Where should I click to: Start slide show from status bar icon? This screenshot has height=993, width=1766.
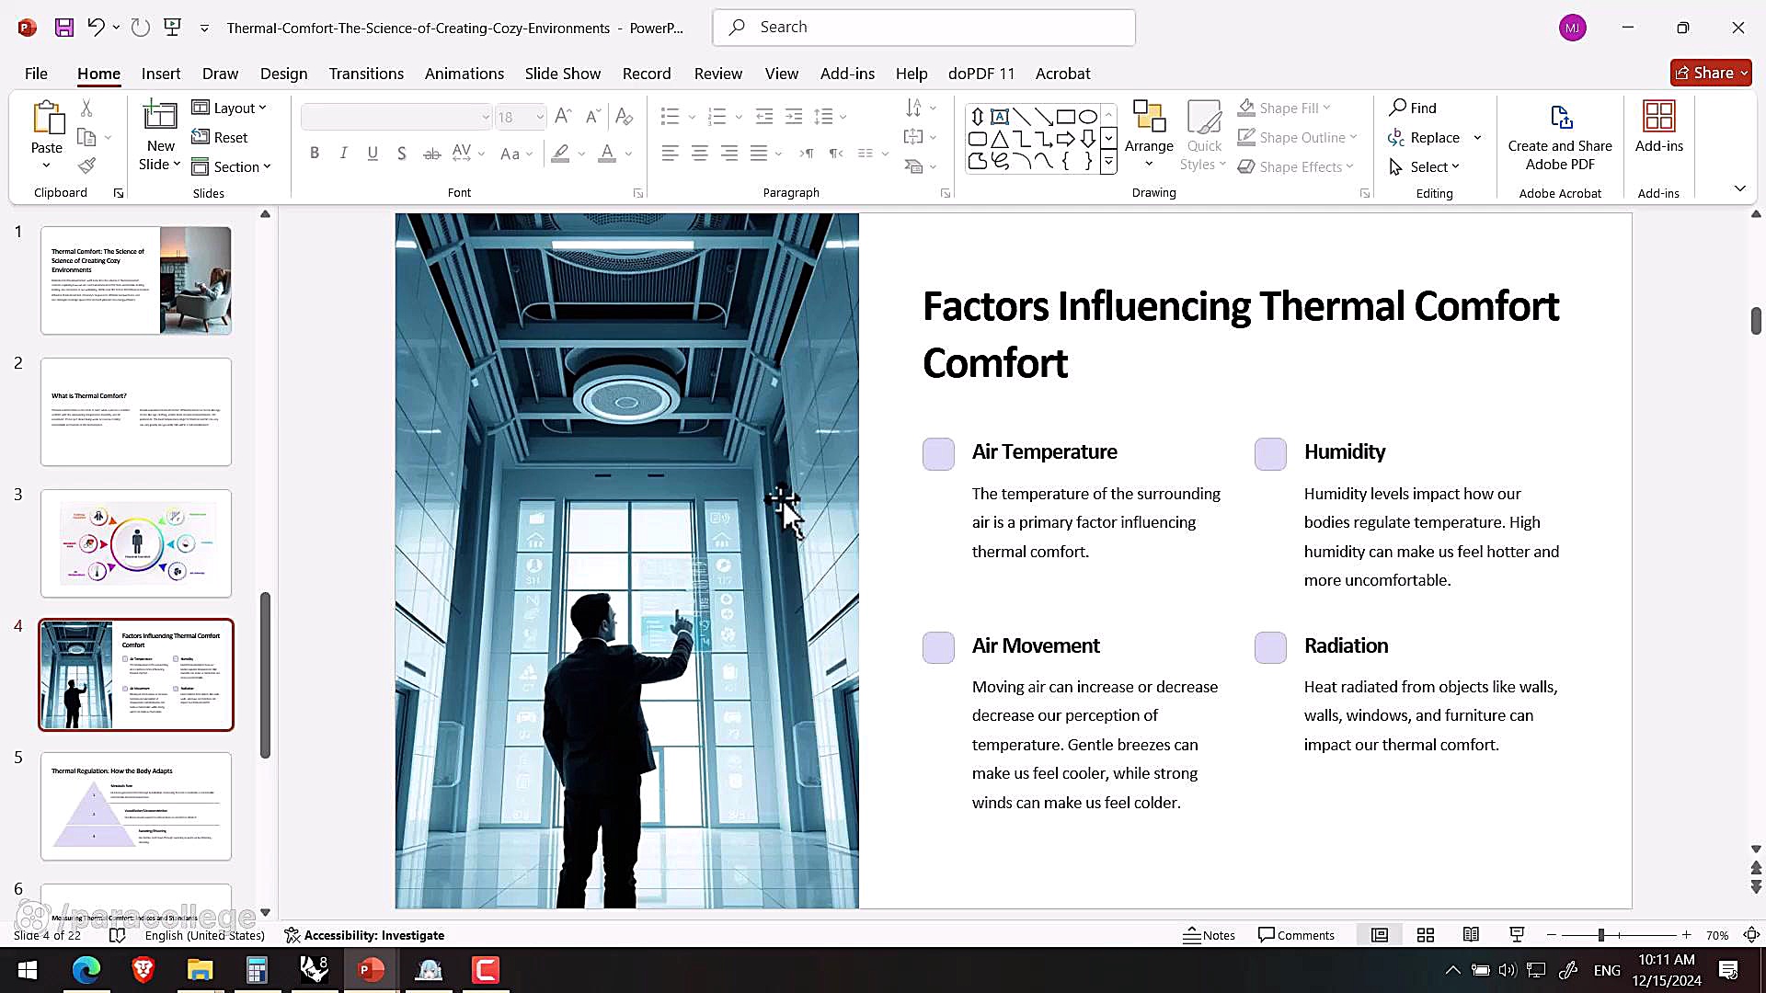(x=1517, y=935)
